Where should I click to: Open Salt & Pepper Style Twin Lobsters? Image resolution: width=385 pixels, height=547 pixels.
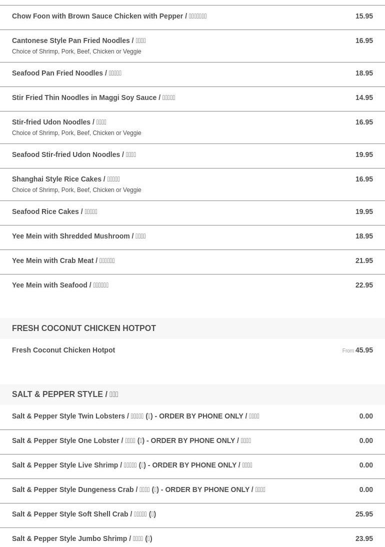coord(192,417)
